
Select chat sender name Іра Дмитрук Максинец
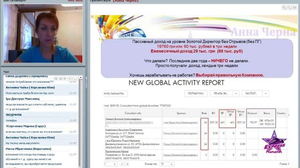(22, 98)
